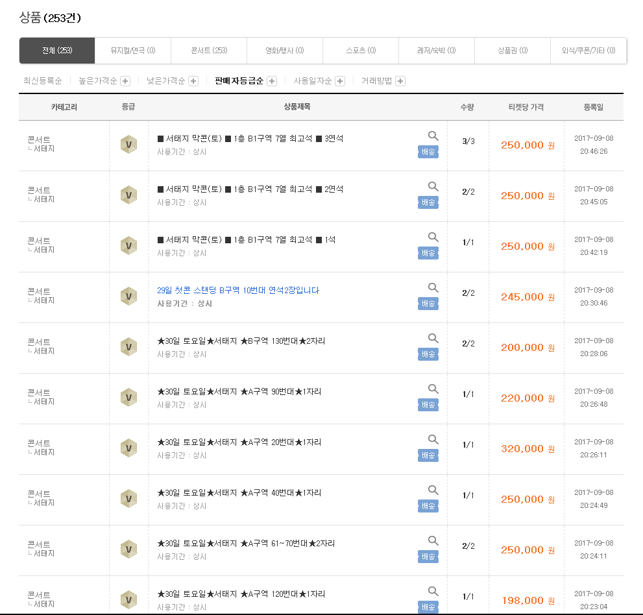Image resolution: width=643 pixels, height=615 pixels.
Task: Click the 티켓당 가격 column header
Action: click(526, 107)
